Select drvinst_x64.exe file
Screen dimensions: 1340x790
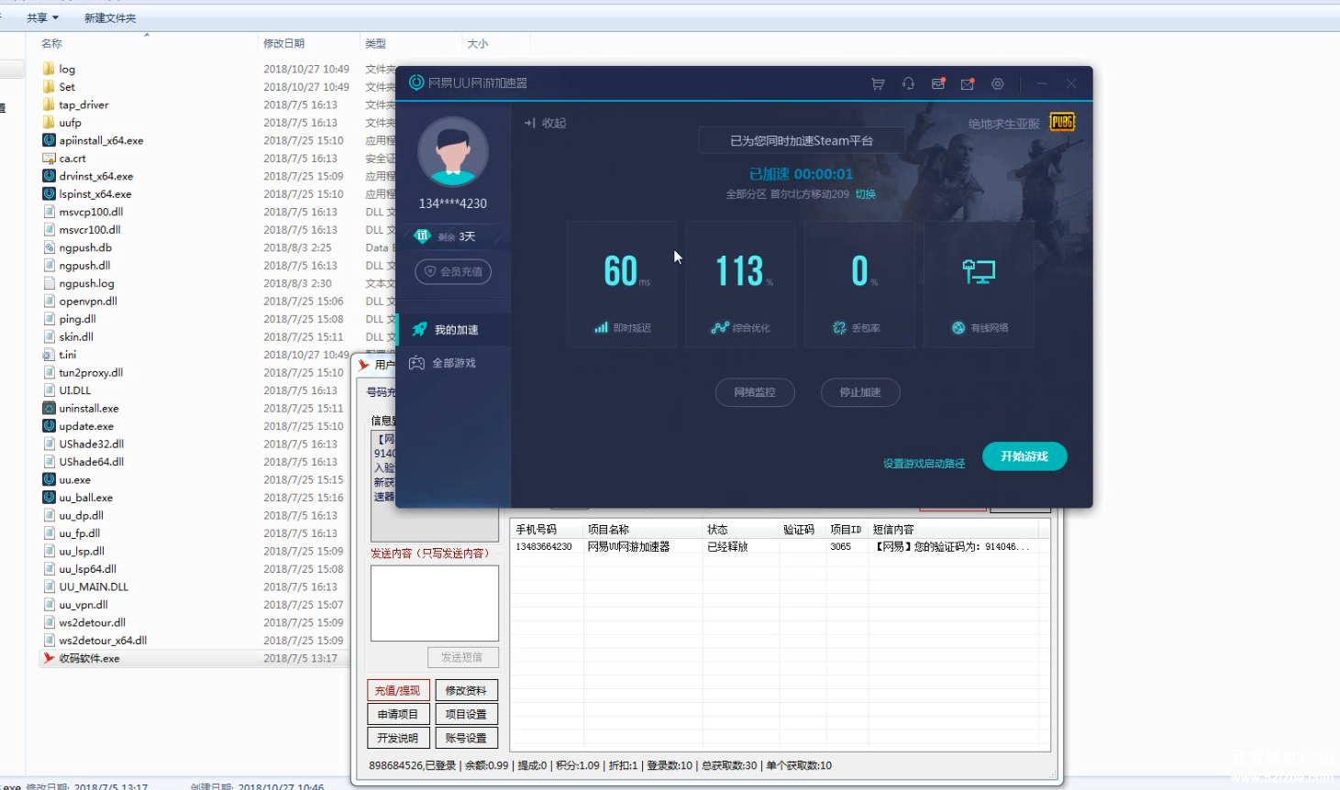pyautogui.click(x=96, y=176)
